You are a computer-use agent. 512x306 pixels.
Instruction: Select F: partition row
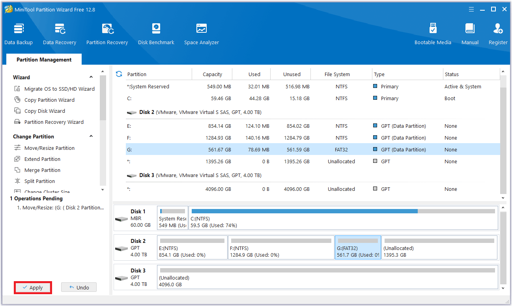313,138
